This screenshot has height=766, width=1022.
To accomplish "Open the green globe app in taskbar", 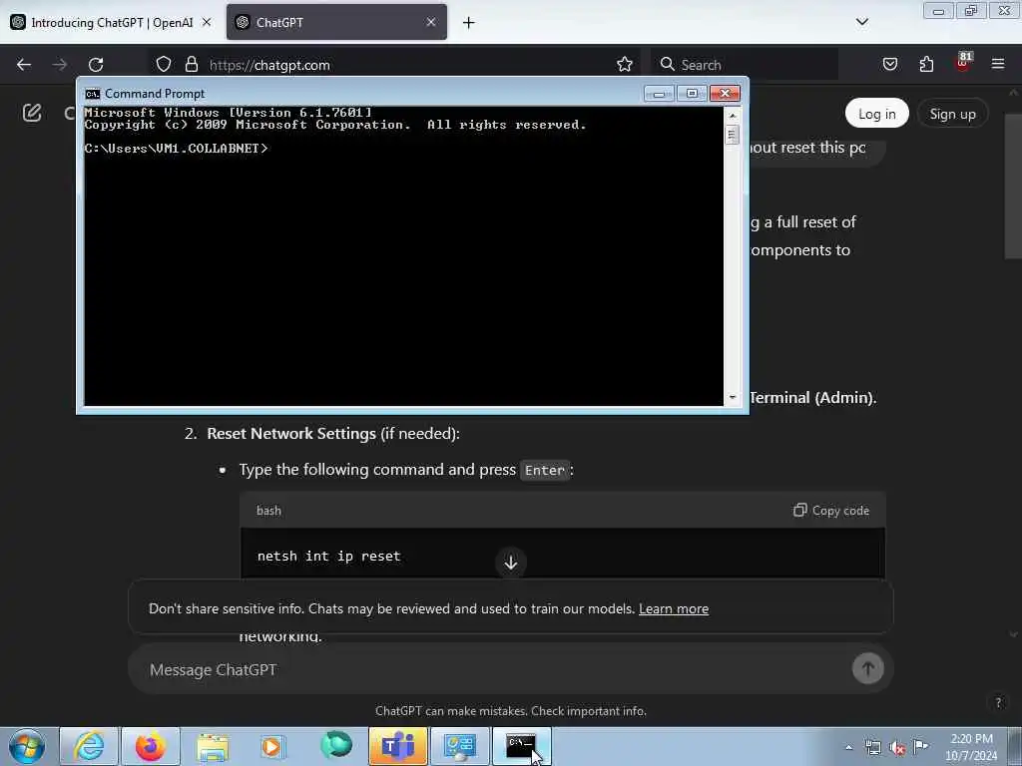I will coord(336,746).
